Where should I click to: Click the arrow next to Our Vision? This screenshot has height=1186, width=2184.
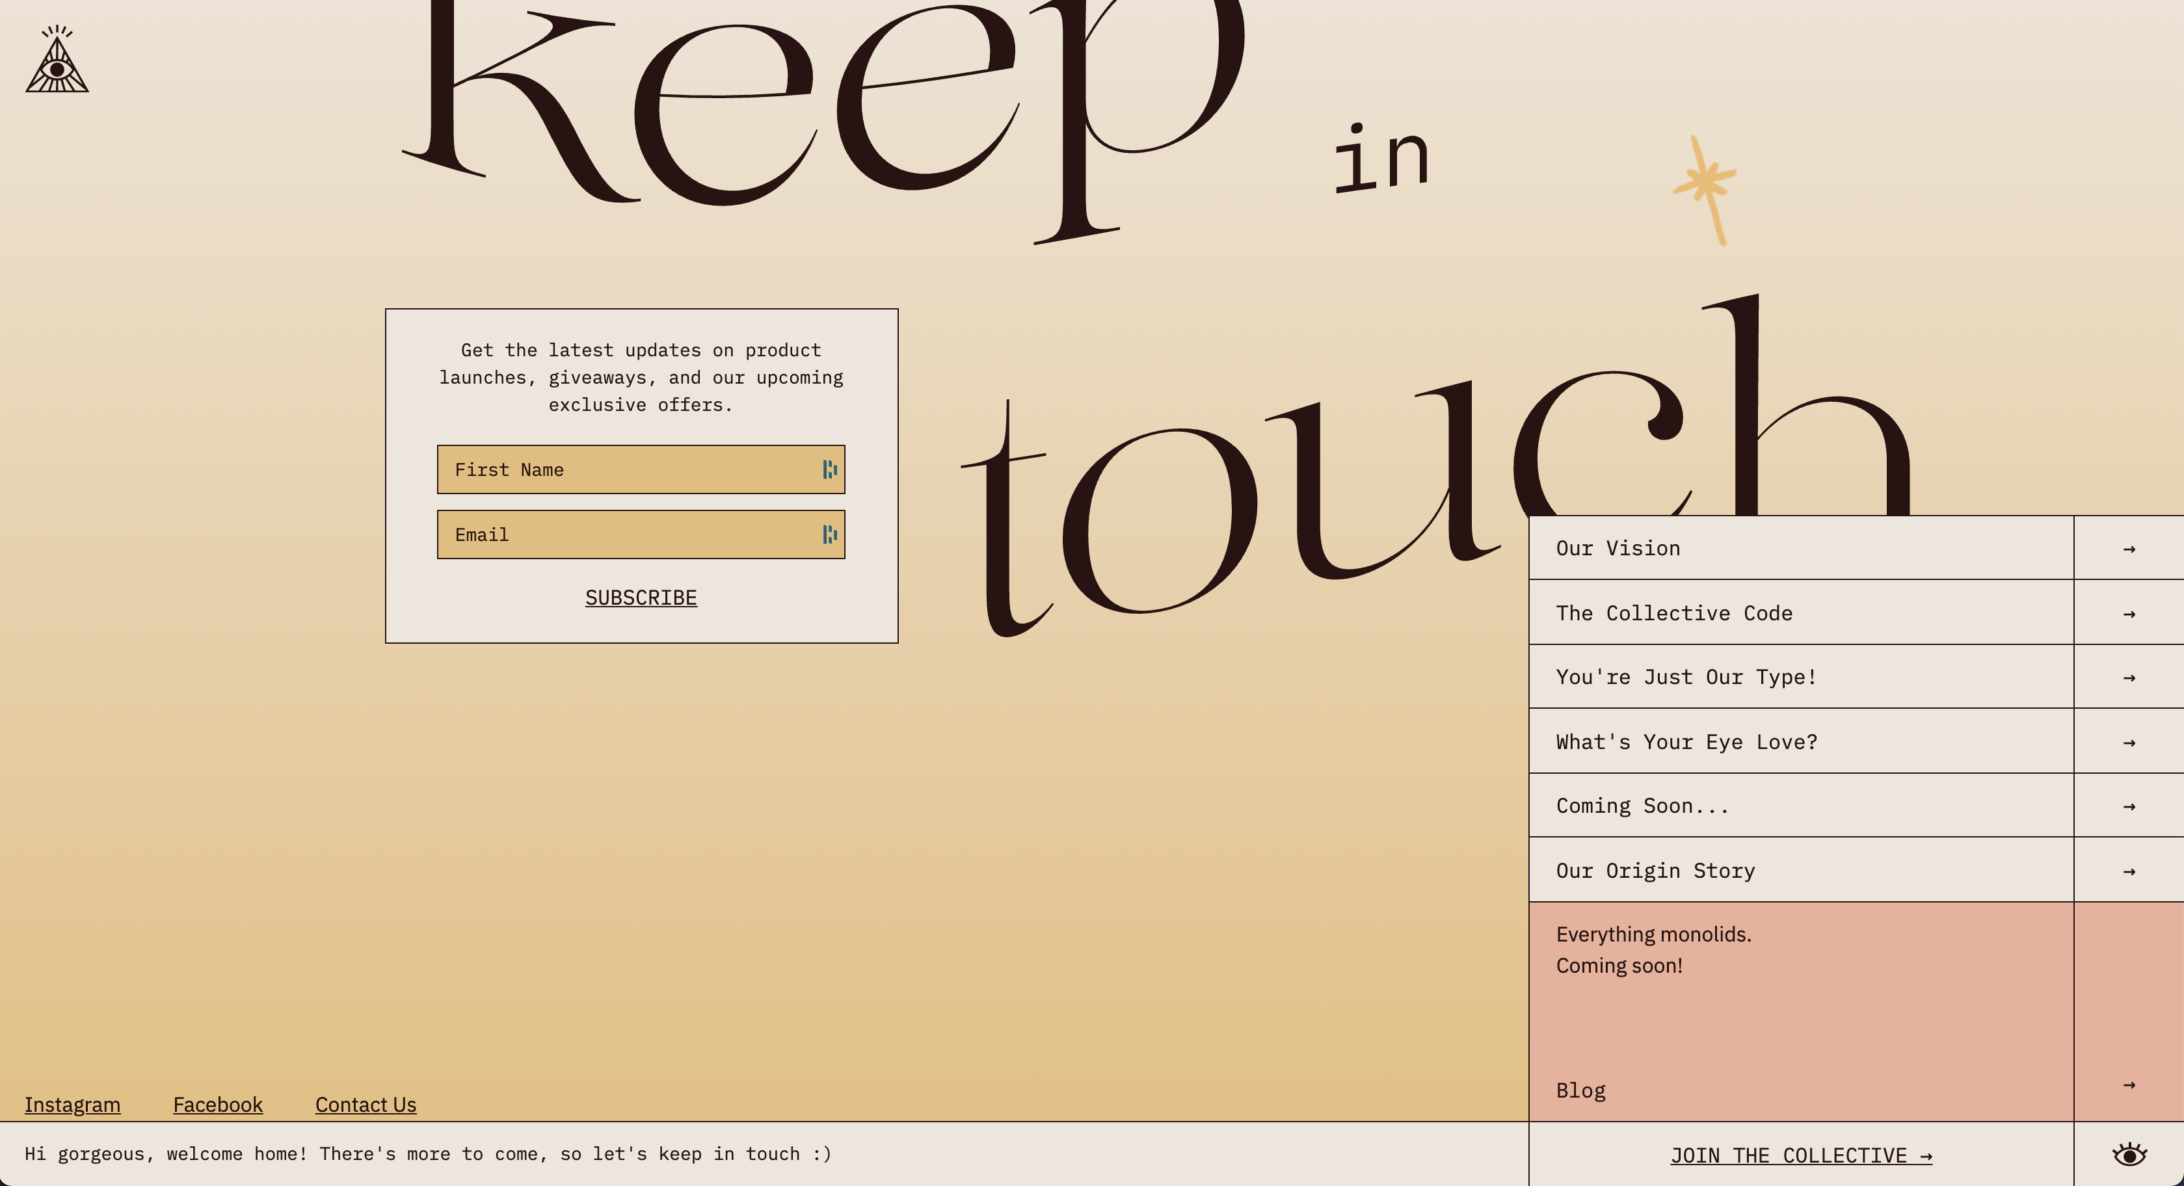2129,549
